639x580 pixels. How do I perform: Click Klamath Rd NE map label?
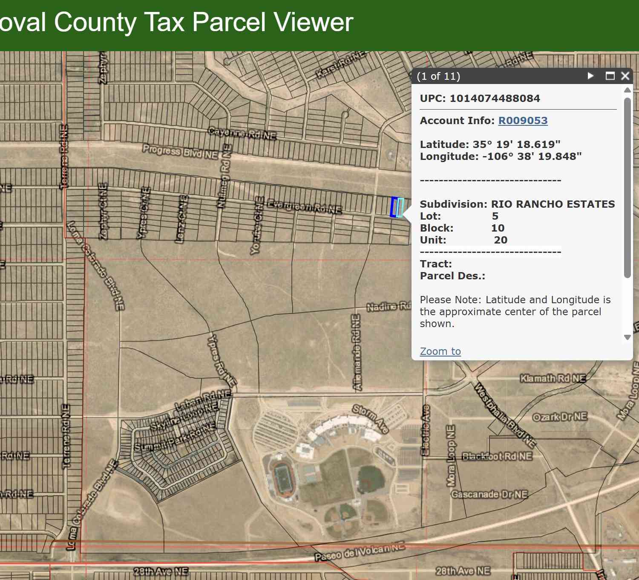point(553,378)
